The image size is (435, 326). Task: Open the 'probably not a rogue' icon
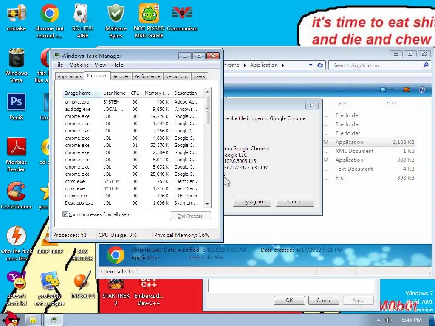tap(50, 281)
